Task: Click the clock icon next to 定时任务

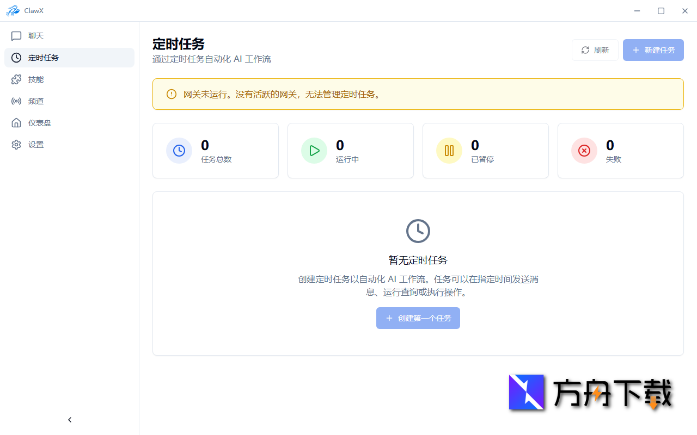Action: [x=16, y=58]
